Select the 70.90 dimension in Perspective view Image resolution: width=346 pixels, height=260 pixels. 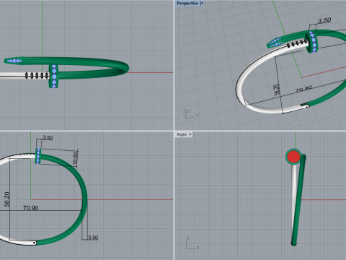click(303, 89)
